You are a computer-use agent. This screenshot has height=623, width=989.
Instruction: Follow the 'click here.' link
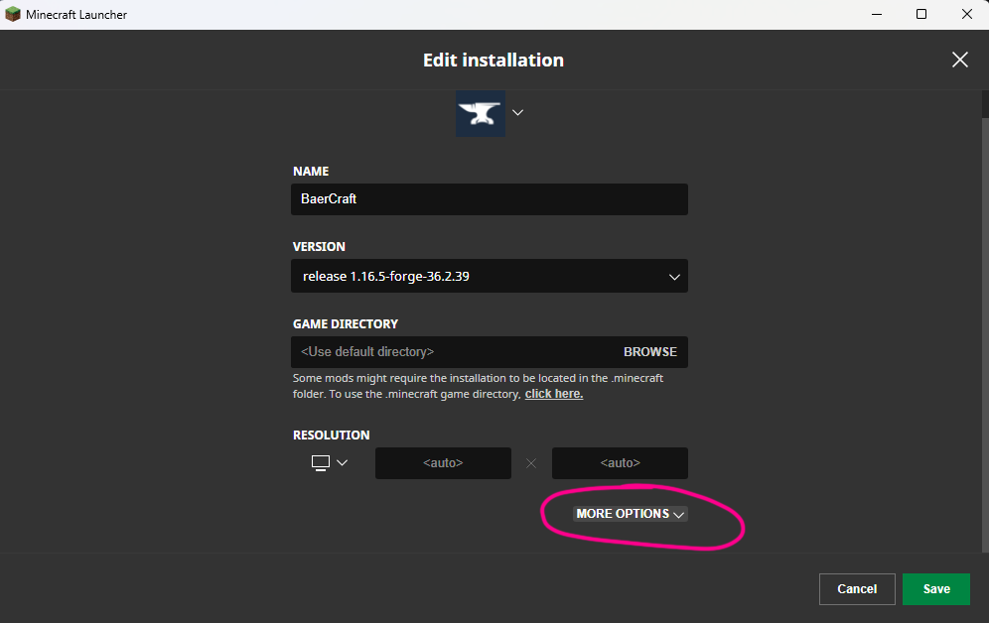pos(554,394)
